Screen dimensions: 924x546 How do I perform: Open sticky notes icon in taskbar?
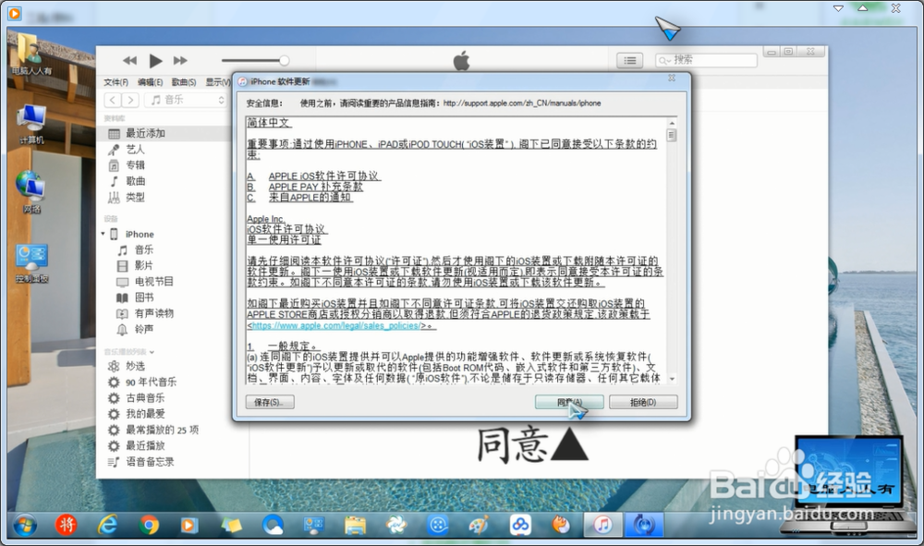coord(231,524)
